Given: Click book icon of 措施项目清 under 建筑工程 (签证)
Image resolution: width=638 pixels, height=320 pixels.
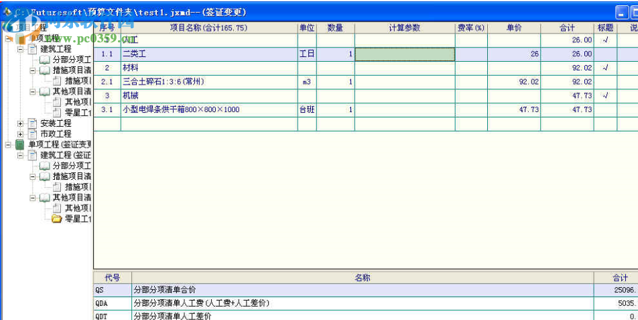Looking at the screenshot, I should click(x=45, y=176).
